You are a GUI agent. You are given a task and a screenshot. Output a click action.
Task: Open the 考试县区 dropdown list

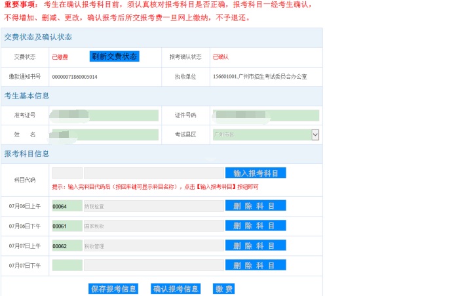point(315,135)
